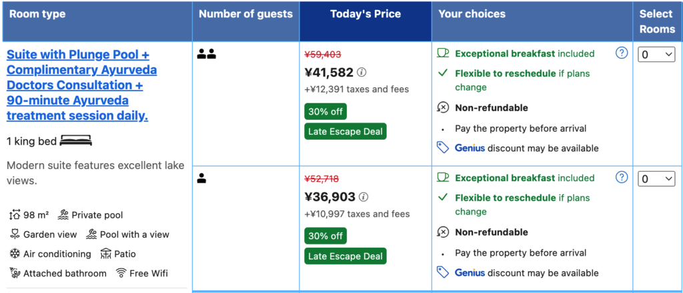
Task: Click the info icon beside ¥36,903 price
Action: [x=364, y=197]
